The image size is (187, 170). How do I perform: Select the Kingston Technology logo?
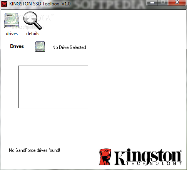coord(140,157)
